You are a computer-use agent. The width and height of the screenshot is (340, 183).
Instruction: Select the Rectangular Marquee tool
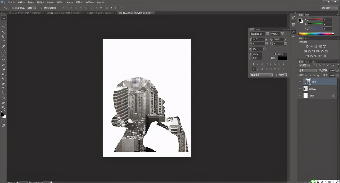(3, 23)
